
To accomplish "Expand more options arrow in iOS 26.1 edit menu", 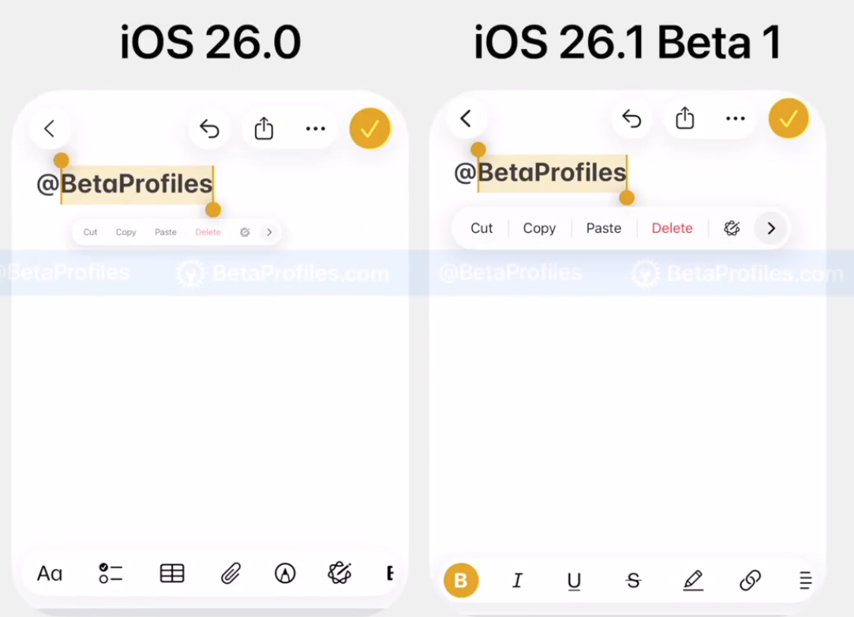I will tap(771, 229).
